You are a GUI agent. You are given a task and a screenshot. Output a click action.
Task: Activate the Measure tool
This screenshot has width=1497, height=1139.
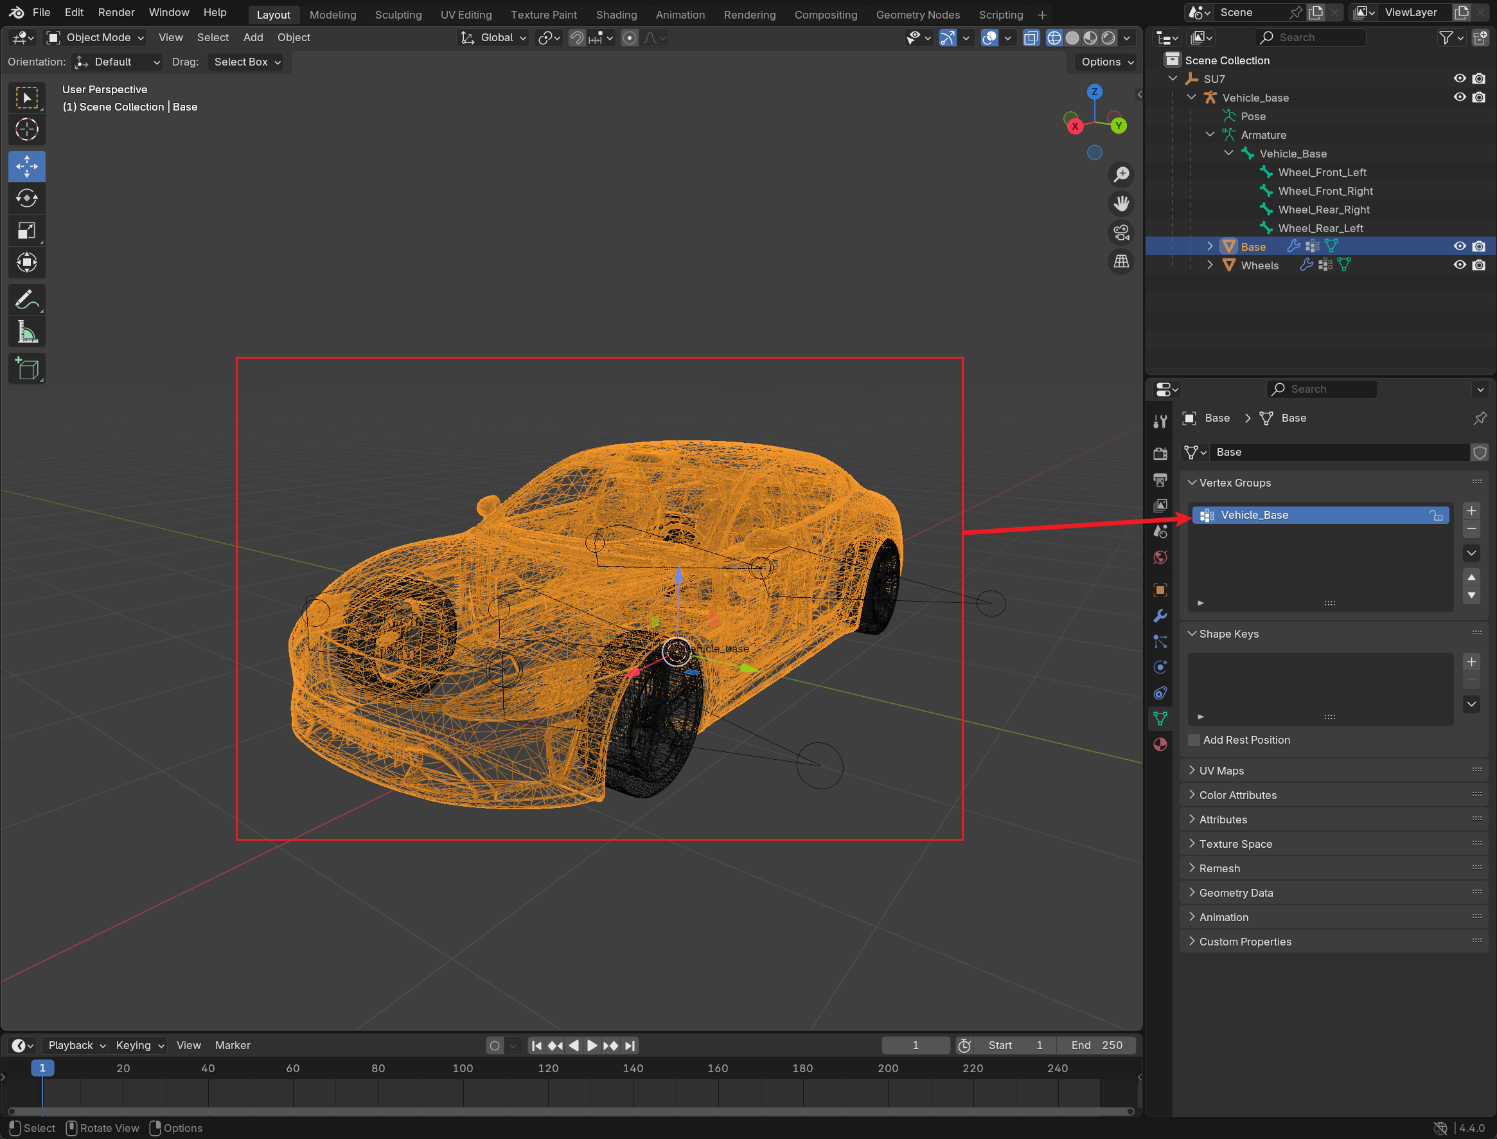pos(26,332)
